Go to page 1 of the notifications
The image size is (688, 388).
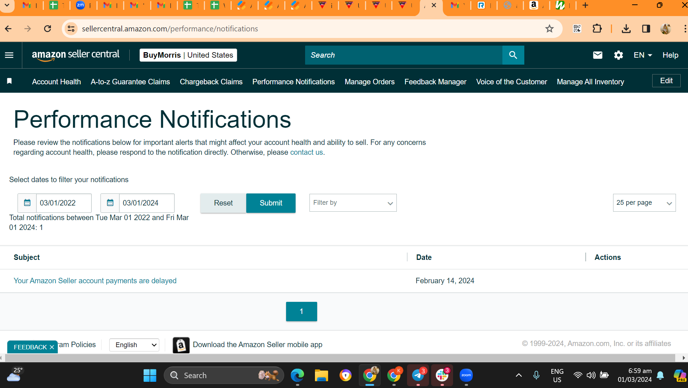301,311
